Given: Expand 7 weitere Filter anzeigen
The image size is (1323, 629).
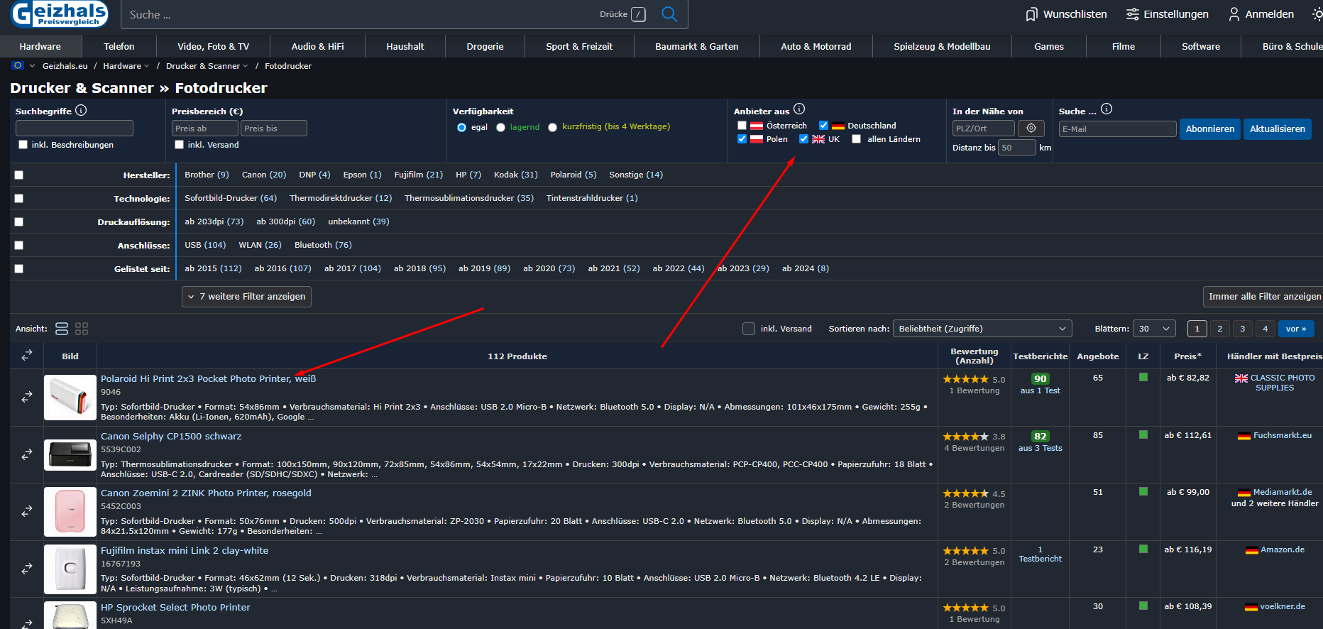Looking at the screenshot, I should pos(246,297).
